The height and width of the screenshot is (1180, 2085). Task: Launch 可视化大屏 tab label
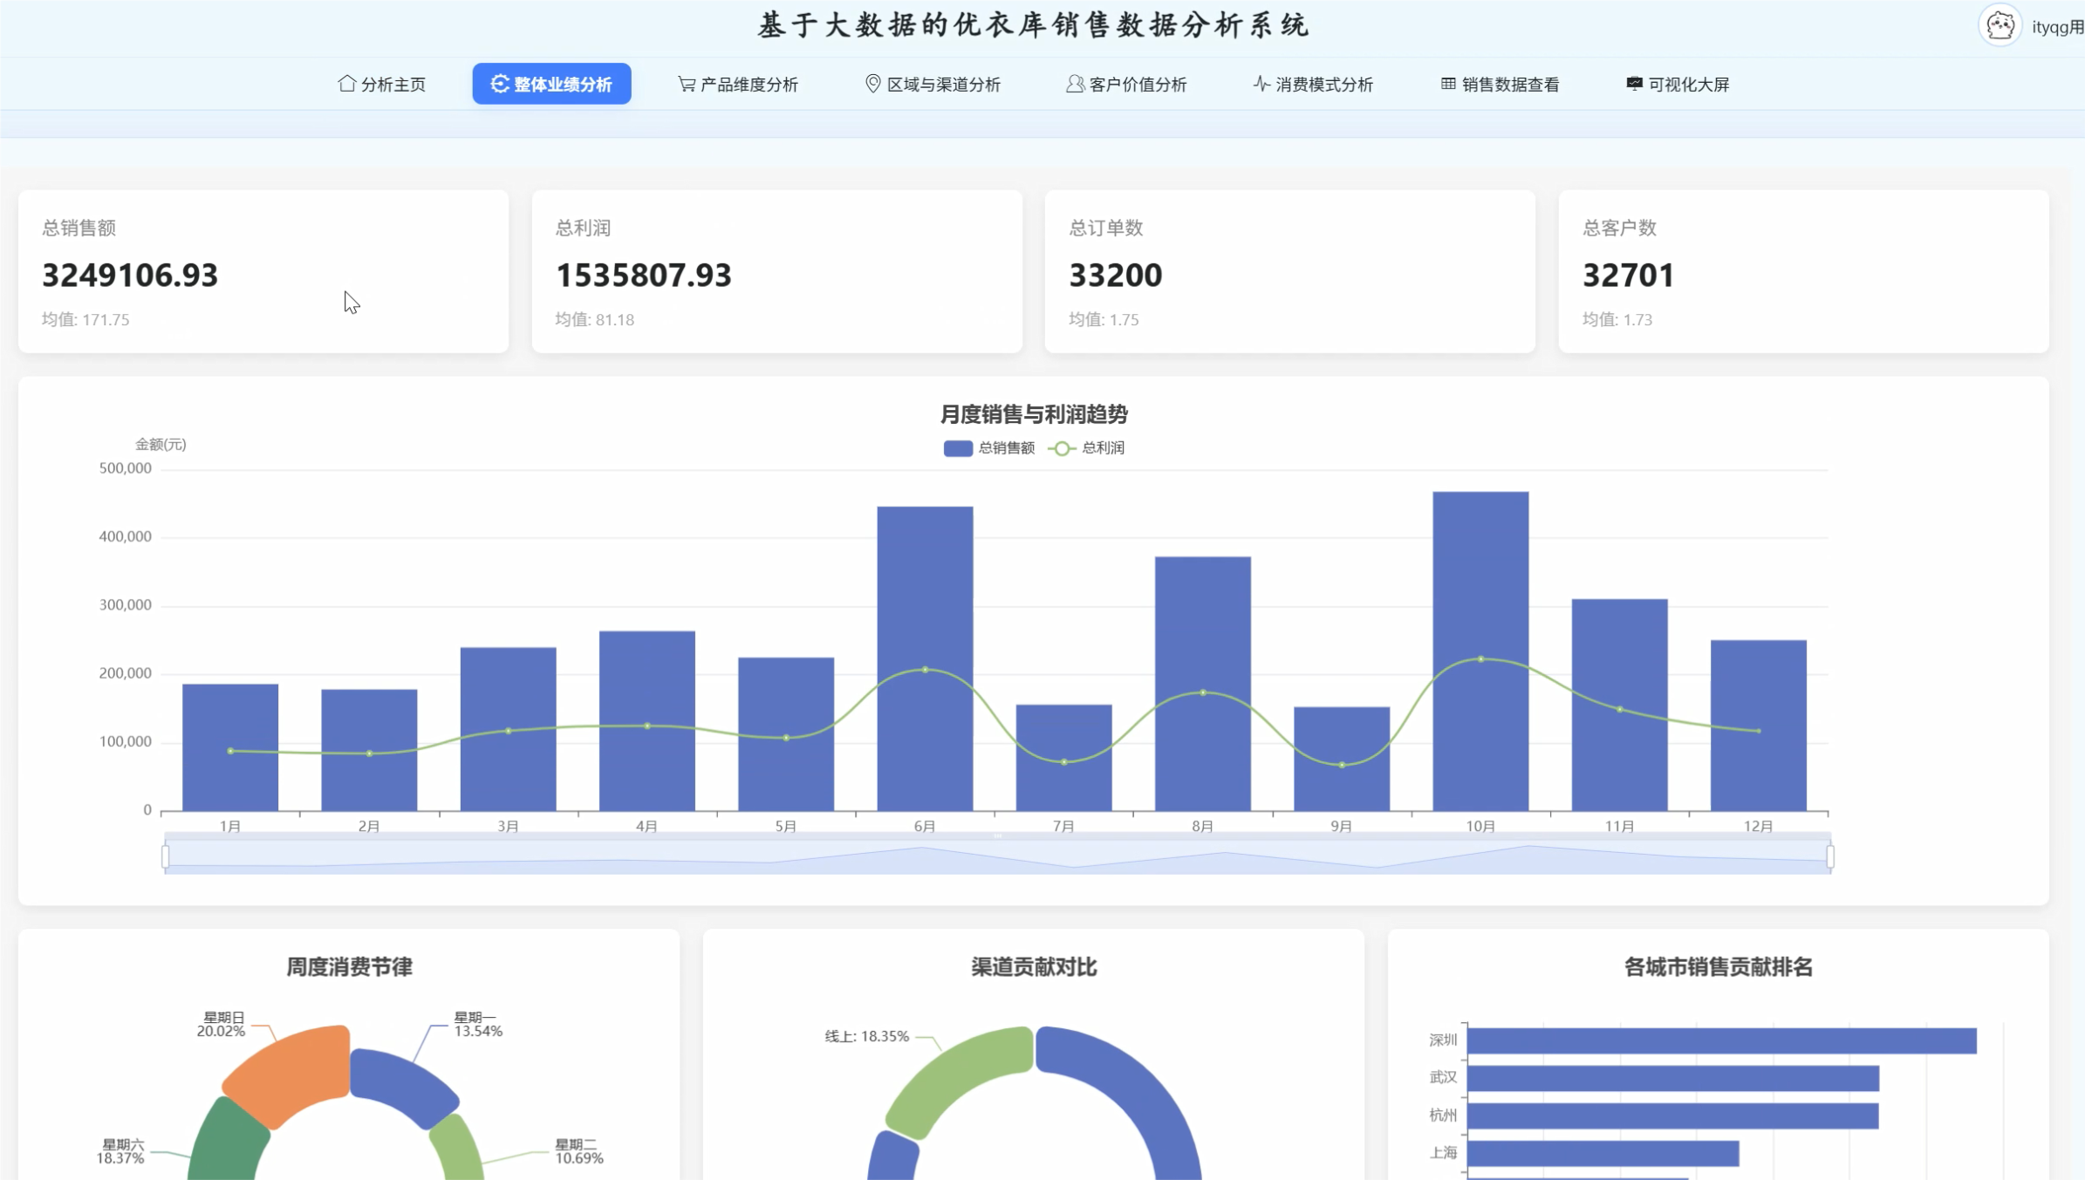(1689, 85)
